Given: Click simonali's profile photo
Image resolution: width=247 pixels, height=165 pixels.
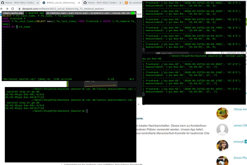Looking at the screenshot, I should pyautogui.click(x=222, y=146).
